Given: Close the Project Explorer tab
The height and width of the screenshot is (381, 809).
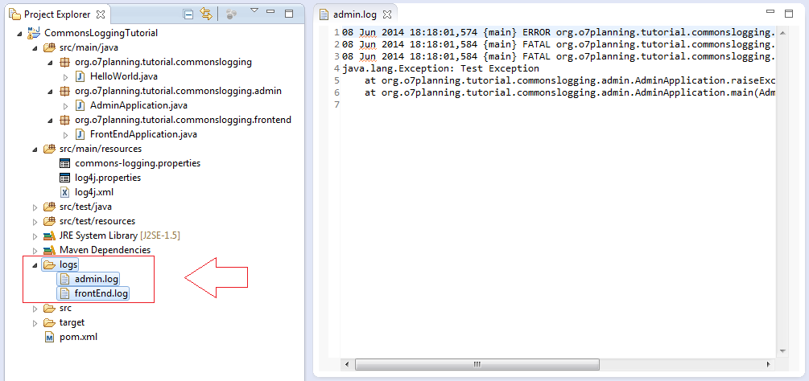Looking at the screenshot, I should coord(101,14).
